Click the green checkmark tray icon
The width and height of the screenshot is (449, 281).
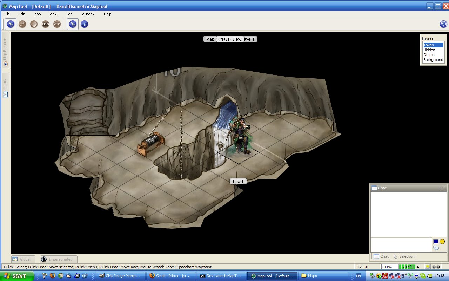coord(423,276)
